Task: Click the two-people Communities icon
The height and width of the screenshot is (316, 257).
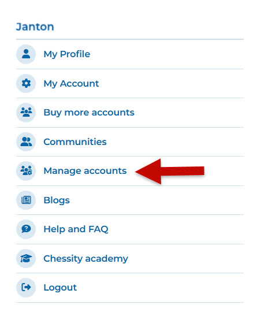Action: (x=26, y=142)
